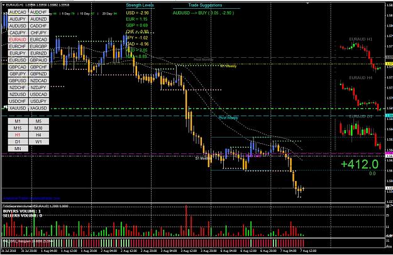Open the XAGUSD silver chart
393x255 pixels.
(38, 108)
